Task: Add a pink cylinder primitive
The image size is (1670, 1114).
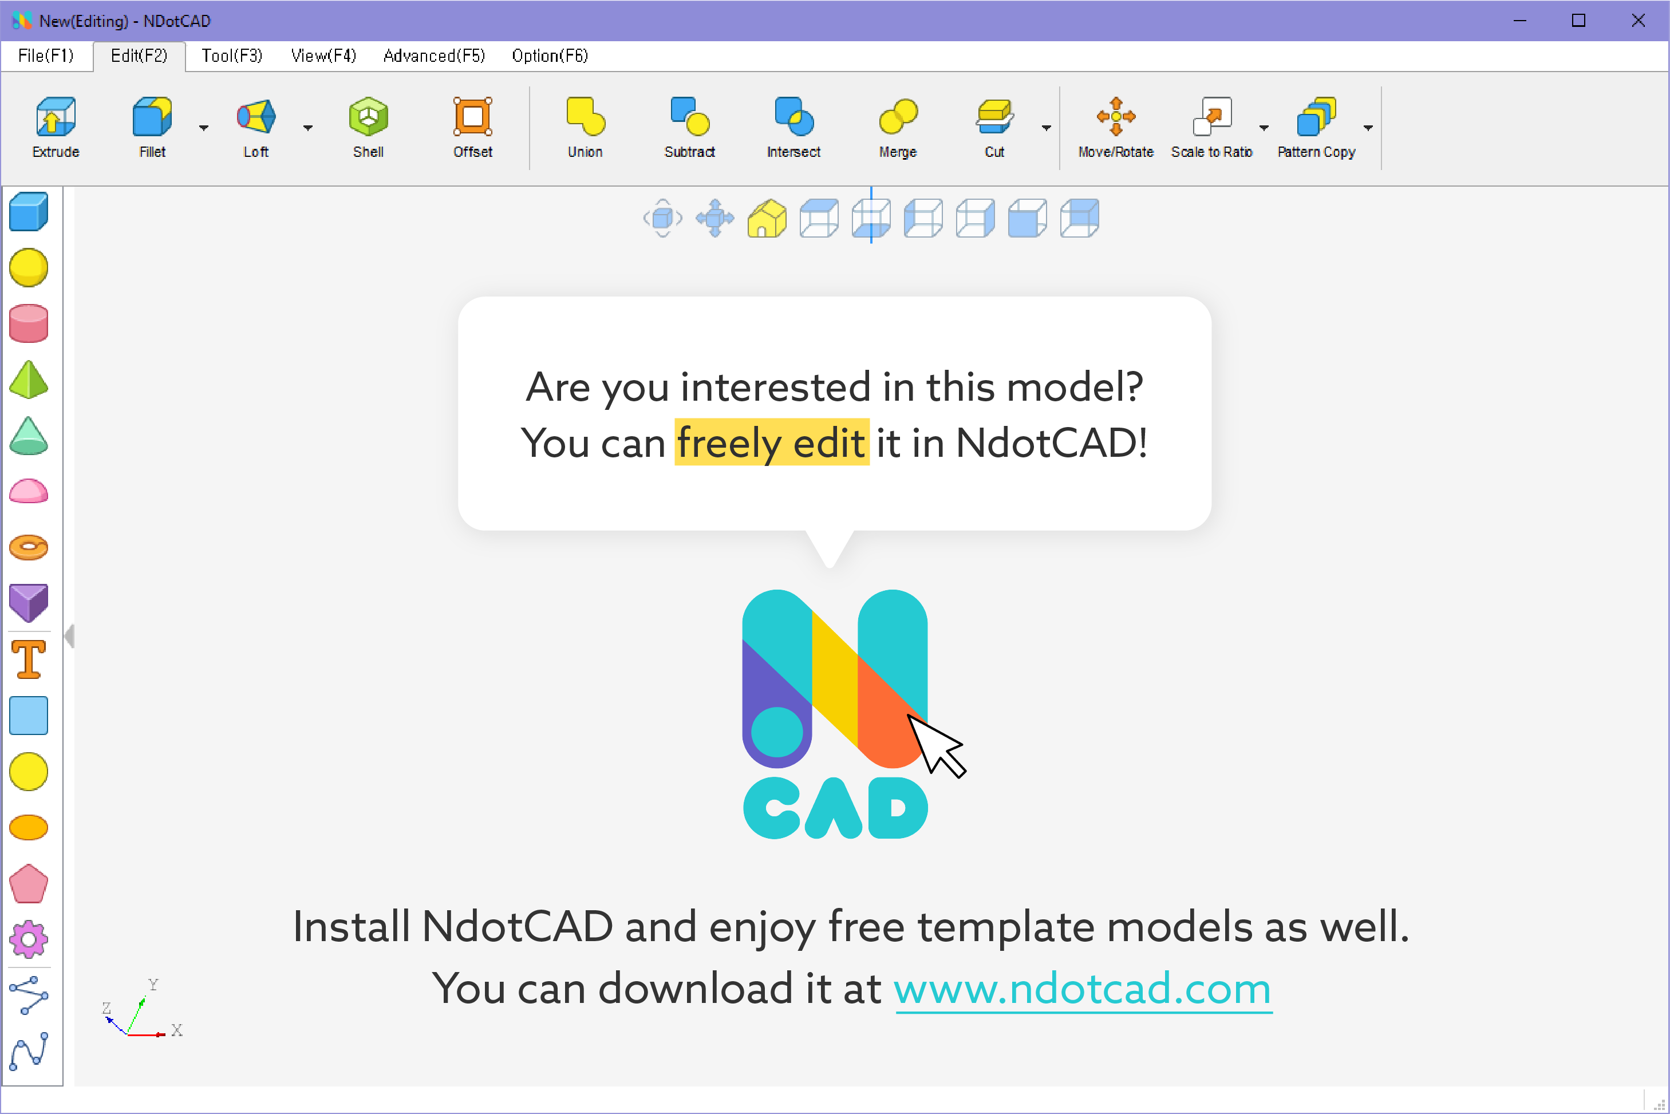Action: point(29,324)
